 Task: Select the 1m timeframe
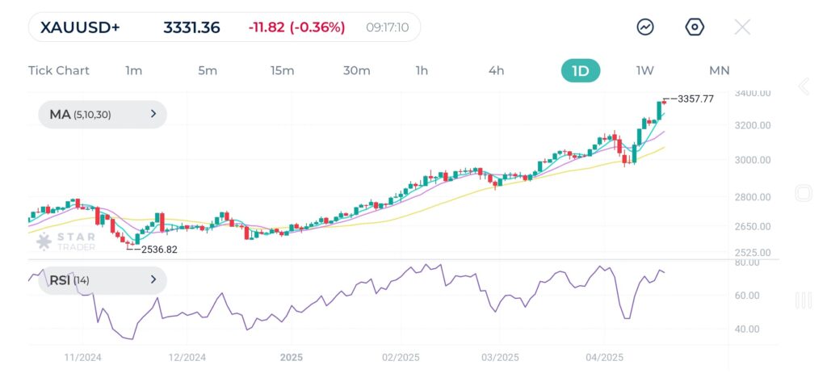point(134,70)
